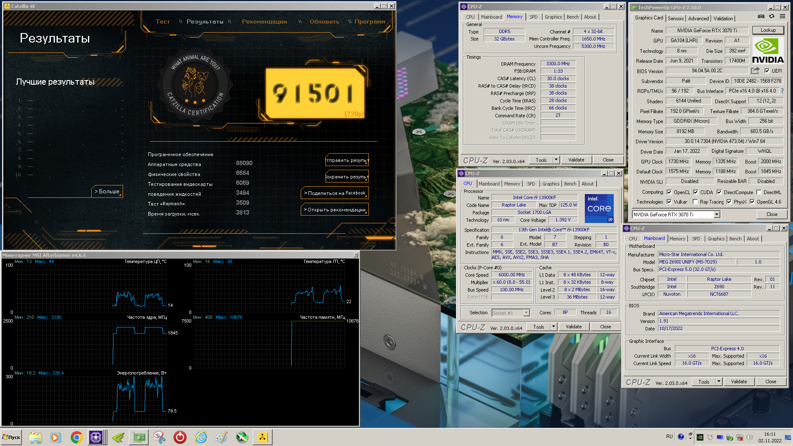793x446 pixels.
Task: Click the blue help icon in the taskbar
Action: 681,437
